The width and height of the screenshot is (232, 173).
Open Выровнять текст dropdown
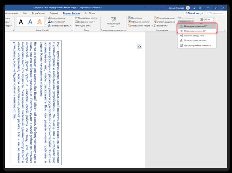tap(85, 22)
